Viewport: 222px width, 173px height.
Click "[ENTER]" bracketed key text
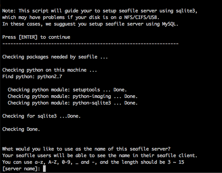[x=28, y=37]
